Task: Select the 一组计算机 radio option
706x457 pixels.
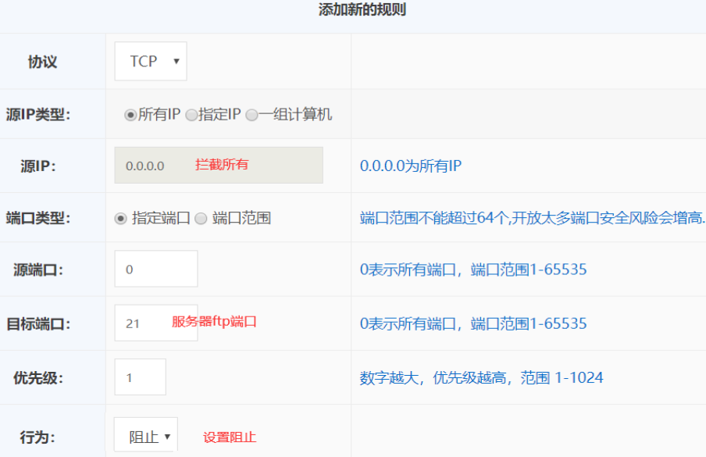Action: tap(251, 115)
